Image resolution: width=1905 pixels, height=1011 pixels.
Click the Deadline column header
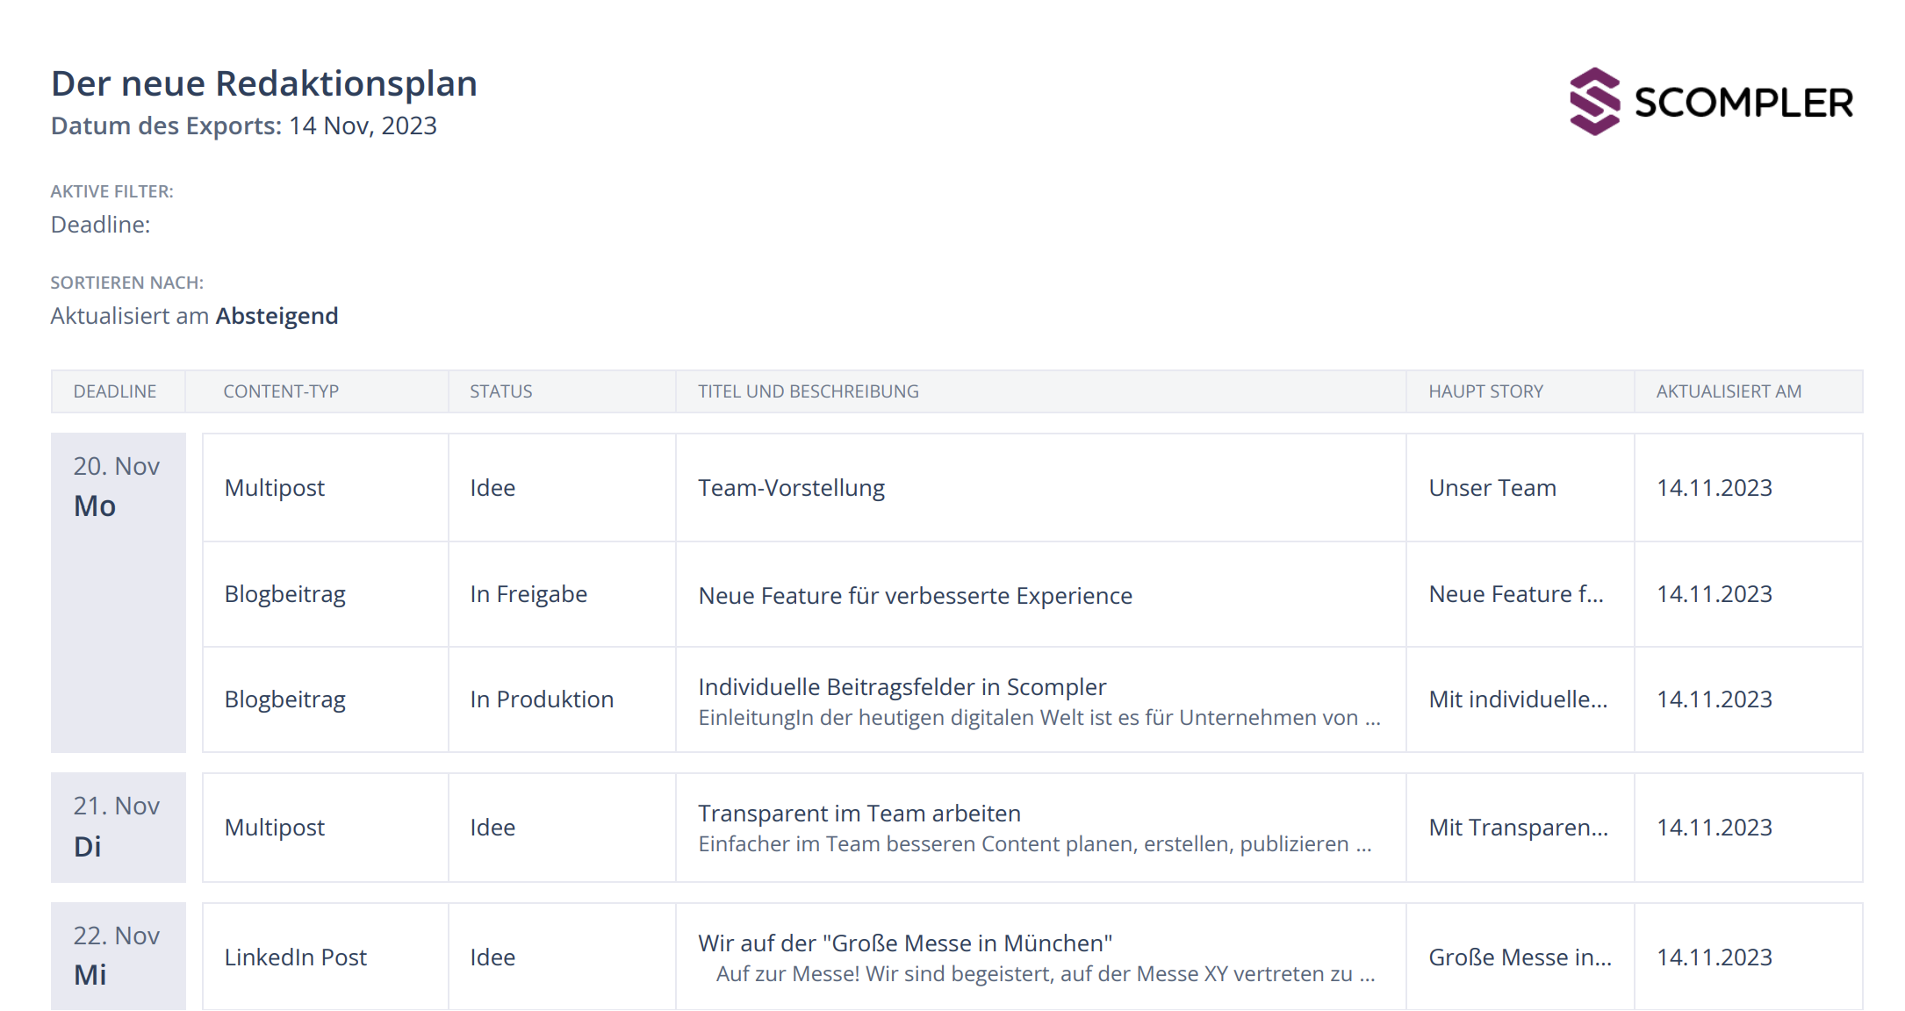pyautogui.click(x=115, y=391)
